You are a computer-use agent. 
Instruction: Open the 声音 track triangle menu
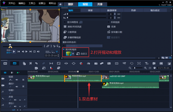(25, 100)
